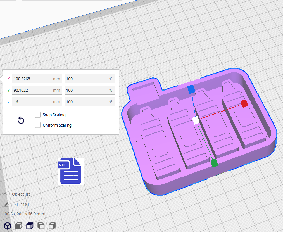The height and width of the screenshot is (232, 283).
Task: Open the Object list
Action: point(21,194)
